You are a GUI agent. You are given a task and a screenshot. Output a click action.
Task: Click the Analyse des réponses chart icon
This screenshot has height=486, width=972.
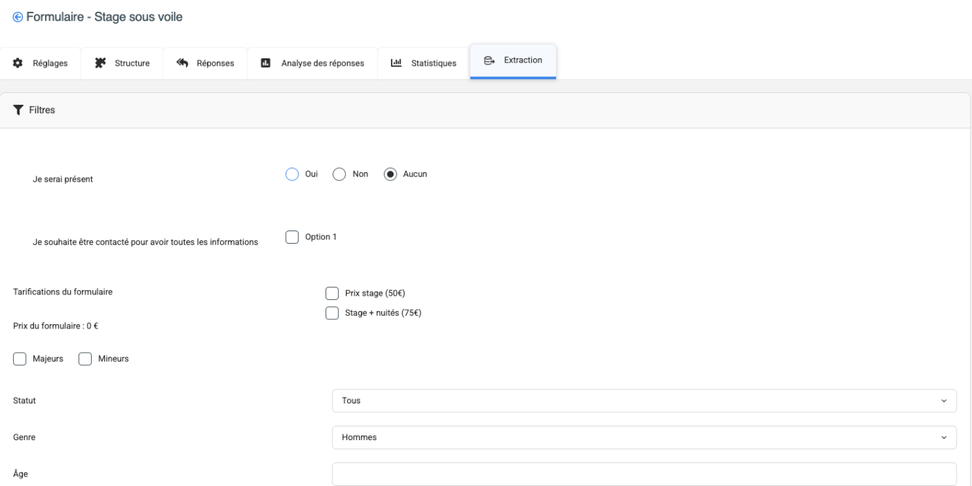click(265, 63)
